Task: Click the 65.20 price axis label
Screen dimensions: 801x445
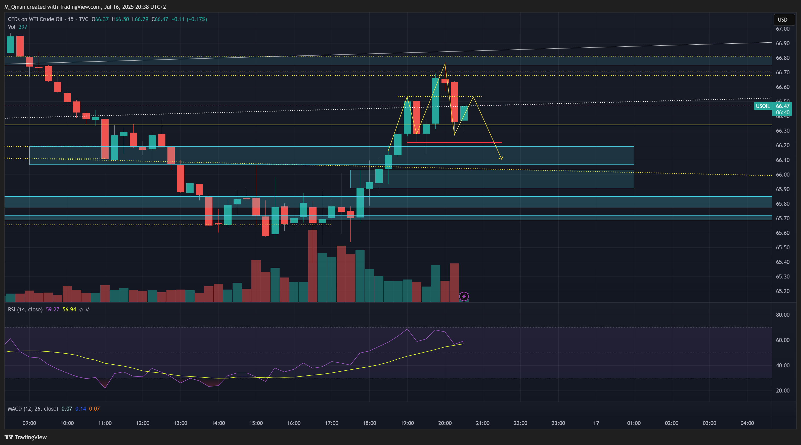Action: point(782,291)
